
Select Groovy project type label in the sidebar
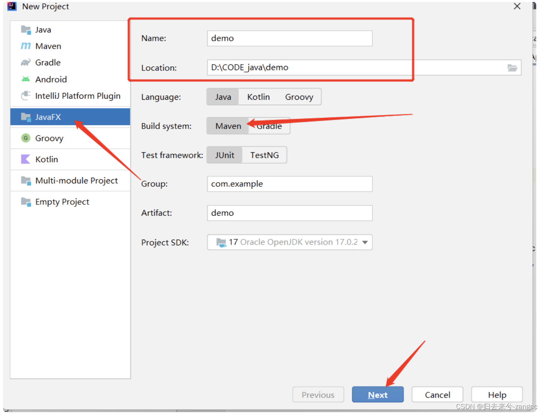click(49, 138)
